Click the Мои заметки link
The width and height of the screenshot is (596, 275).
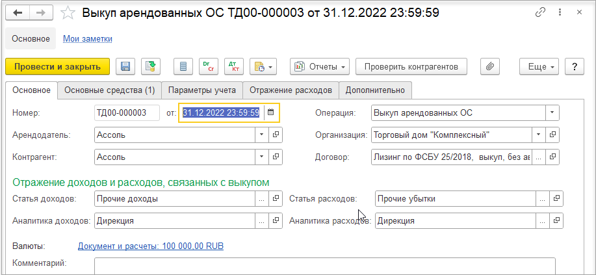click(88, 39)
